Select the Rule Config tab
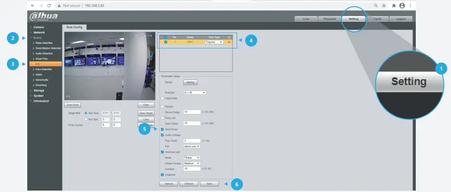Screen dimensions: 451x192 click(x=74, y=27)
